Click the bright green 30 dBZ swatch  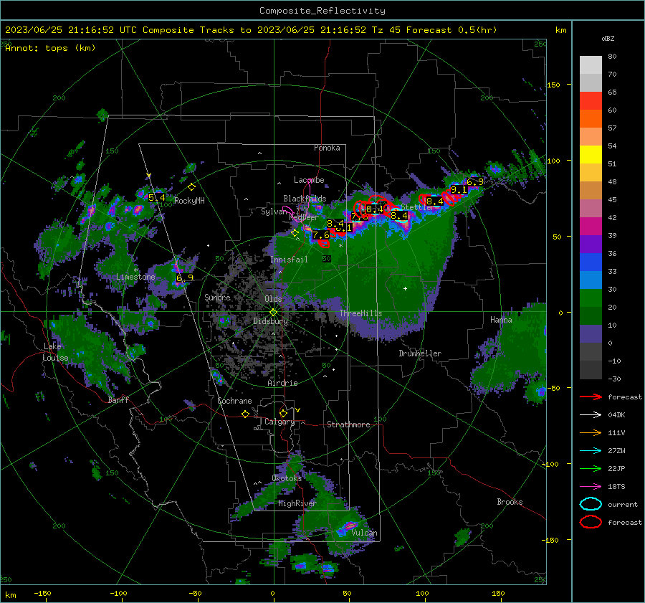591,298
